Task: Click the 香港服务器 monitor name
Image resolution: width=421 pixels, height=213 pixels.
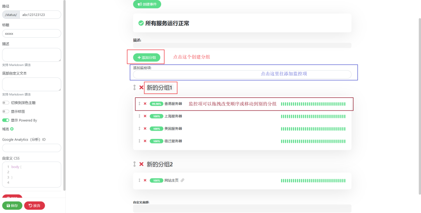Action: pos(173,104)
